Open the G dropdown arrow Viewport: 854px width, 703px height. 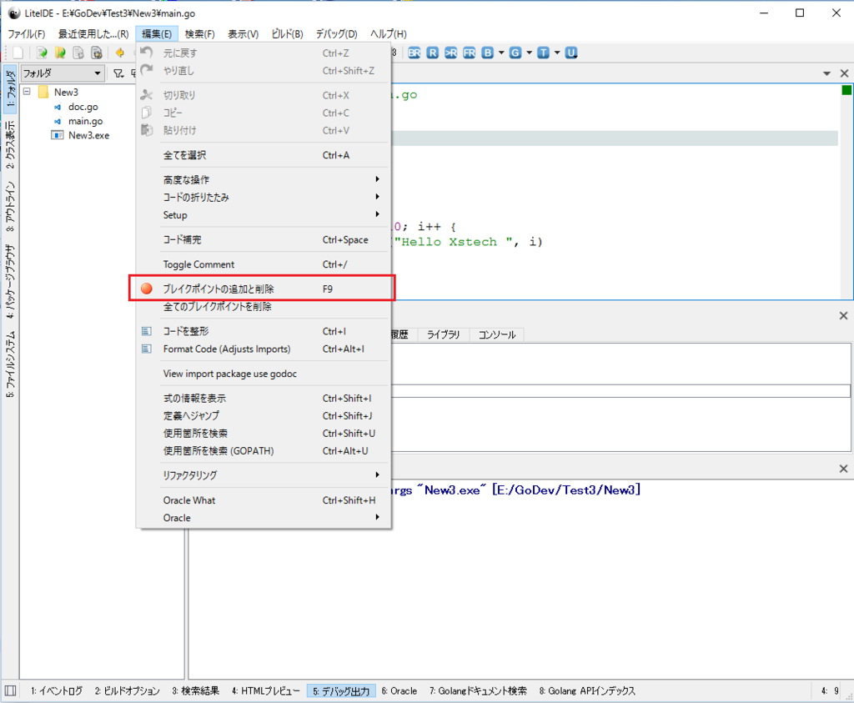click(x=529, y=53)
